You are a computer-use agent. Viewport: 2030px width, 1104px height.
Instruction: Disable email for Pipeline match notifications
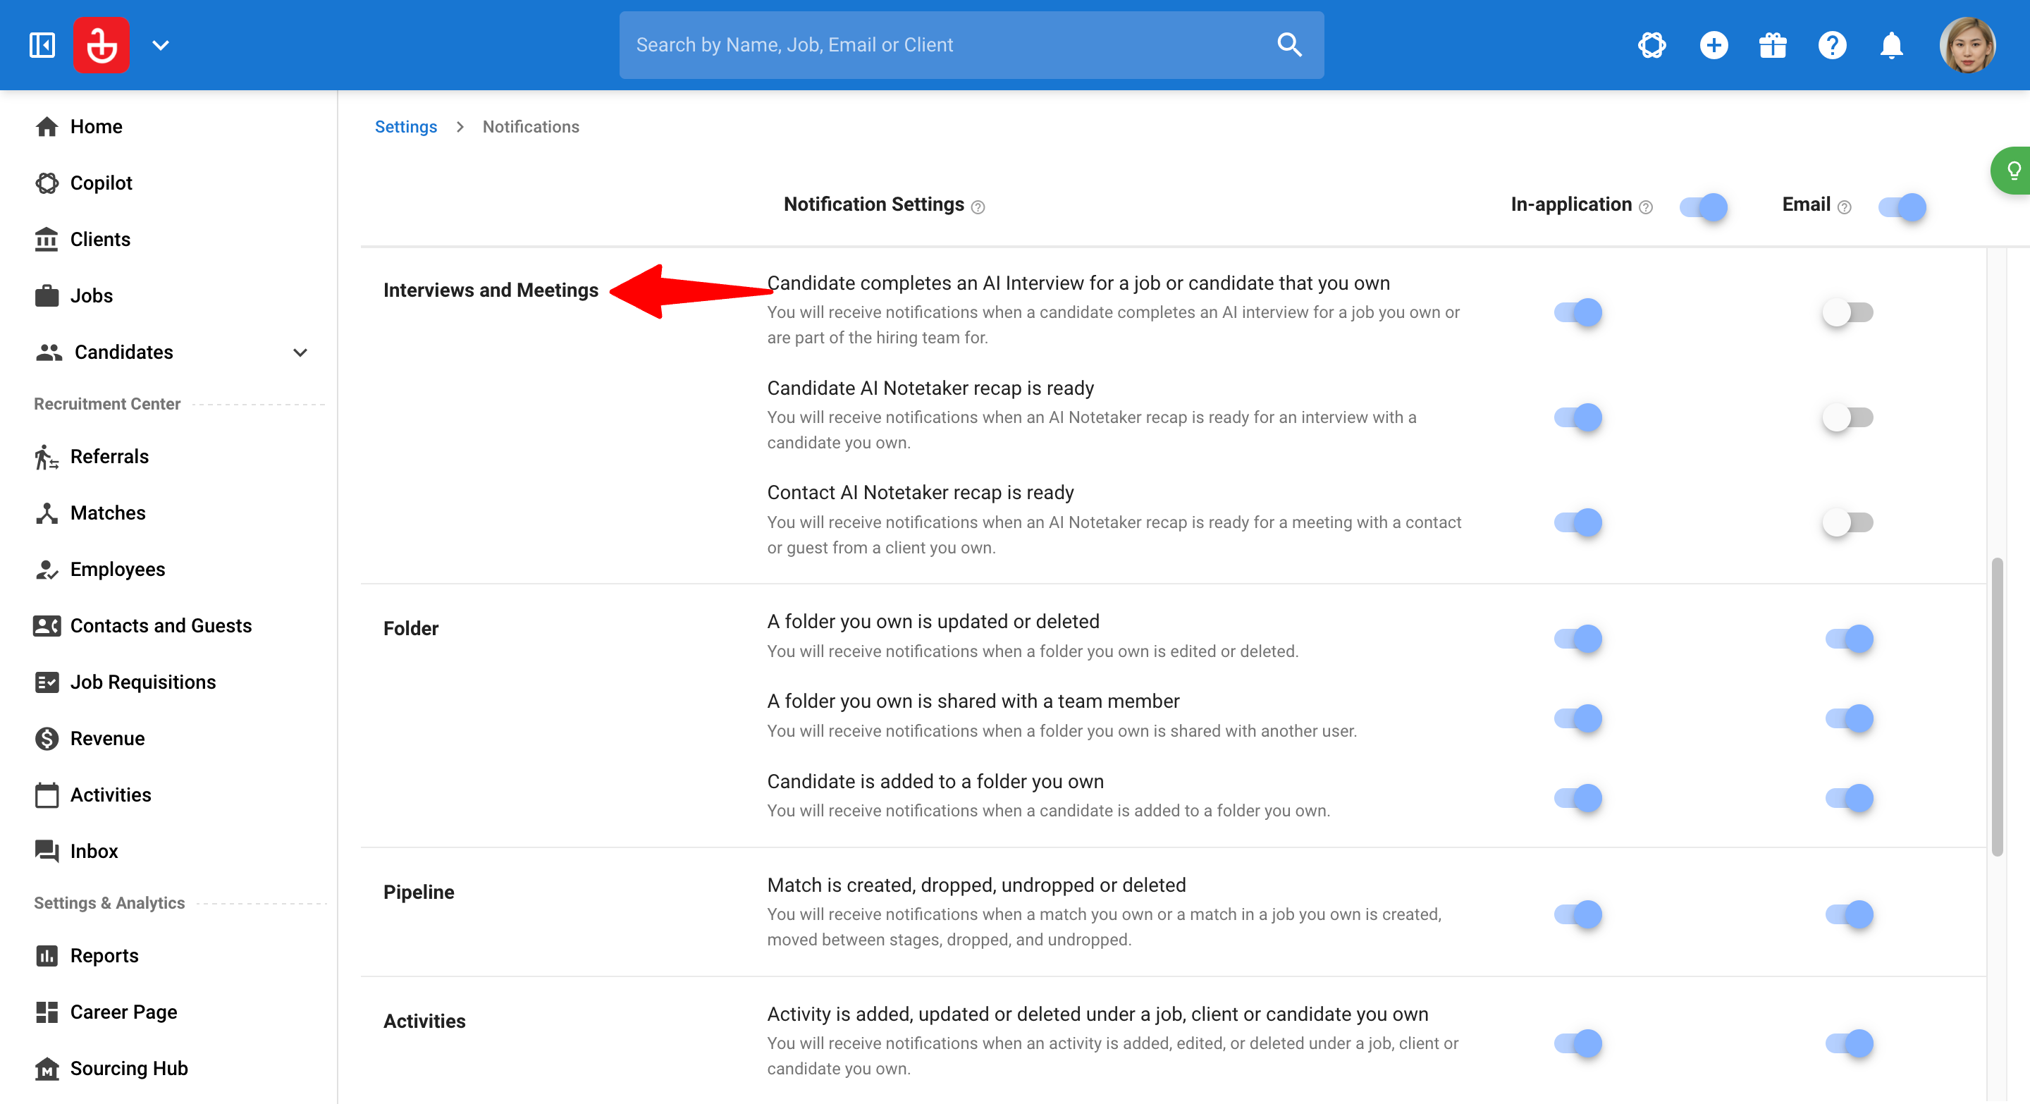[x=1849, y=914]
